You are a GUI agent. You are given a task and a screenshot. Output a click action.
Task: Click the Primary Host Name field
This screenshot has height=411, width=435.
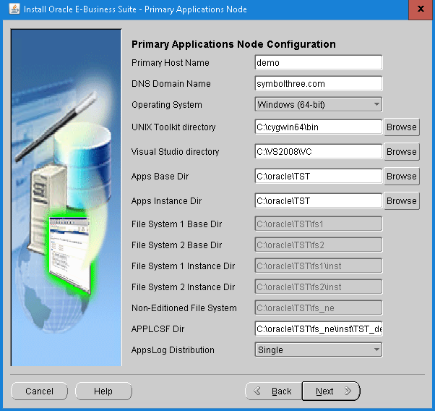tap(319, 63)
